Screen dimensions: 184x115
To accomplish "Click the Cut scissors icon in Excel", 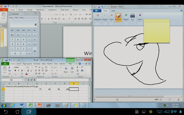I will click(9, 67).
